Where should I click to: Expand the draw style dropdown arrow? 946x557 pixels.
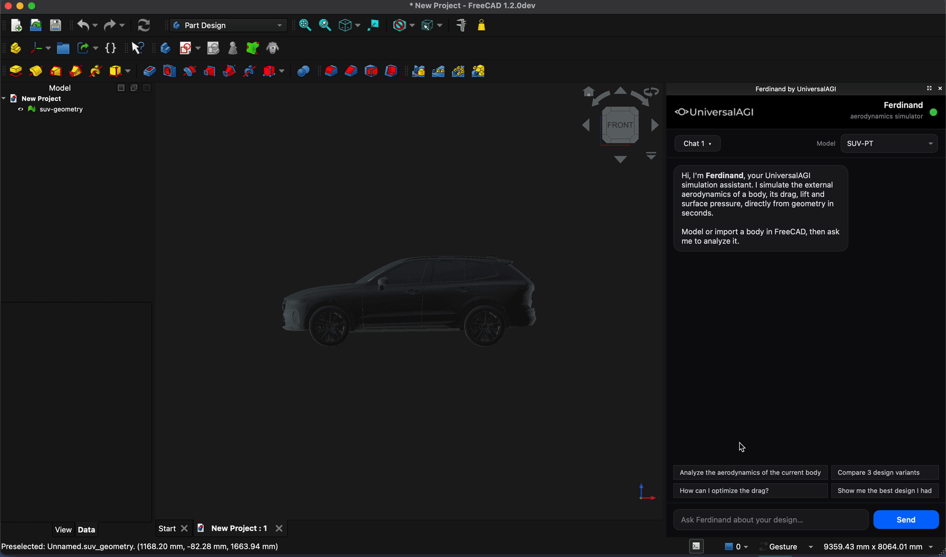(412, 25)
